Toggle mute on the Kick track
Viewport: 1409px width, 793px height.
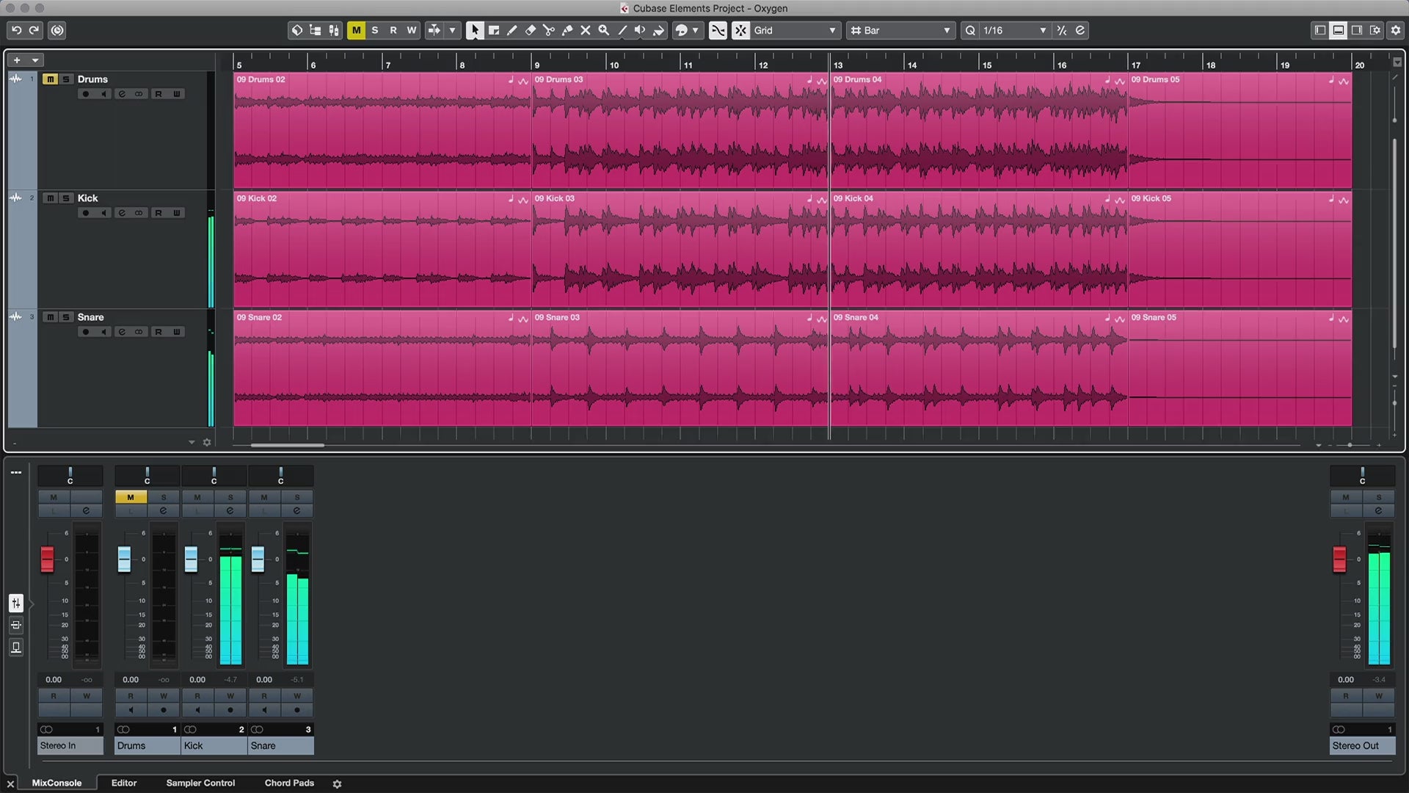[x=50, y=198]
